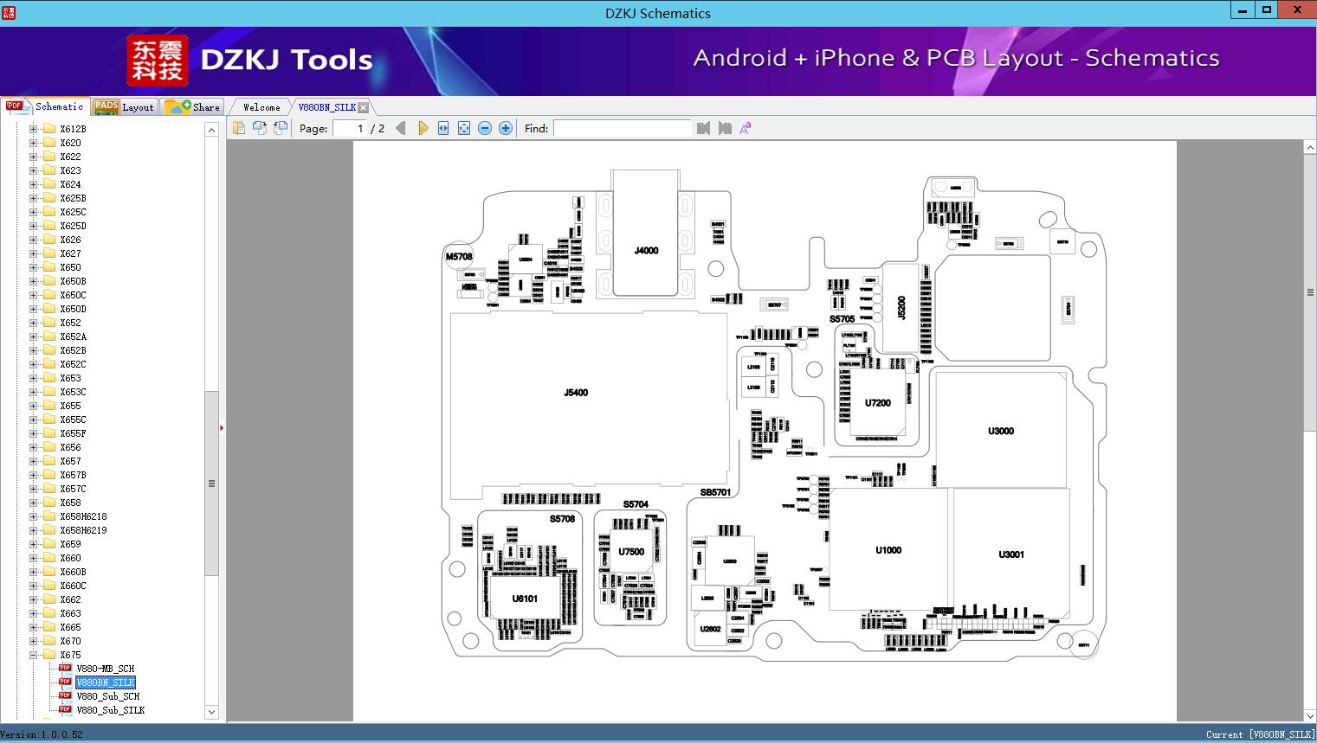Image resolution: width=1317 pixels, height=743 pixels.
Task: Toggle the match case Aa icon
Action: pos(746,128)
